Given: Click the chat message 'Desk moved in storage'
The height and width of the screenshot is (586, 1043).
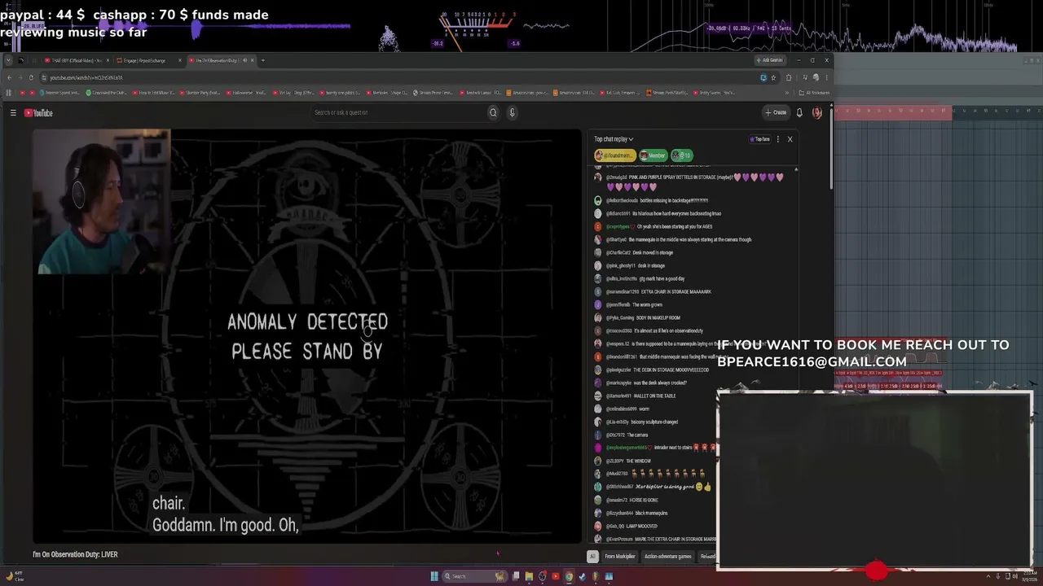Looking at the screenshot, I should tap(653, 252).
